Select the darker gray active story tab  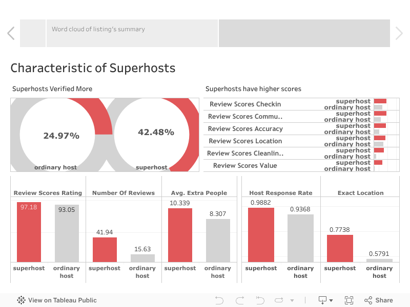[x=304, y=33]
